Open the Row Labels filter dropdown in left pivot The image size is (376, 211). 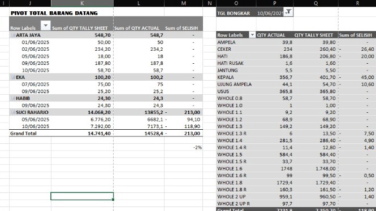[46, 25]
